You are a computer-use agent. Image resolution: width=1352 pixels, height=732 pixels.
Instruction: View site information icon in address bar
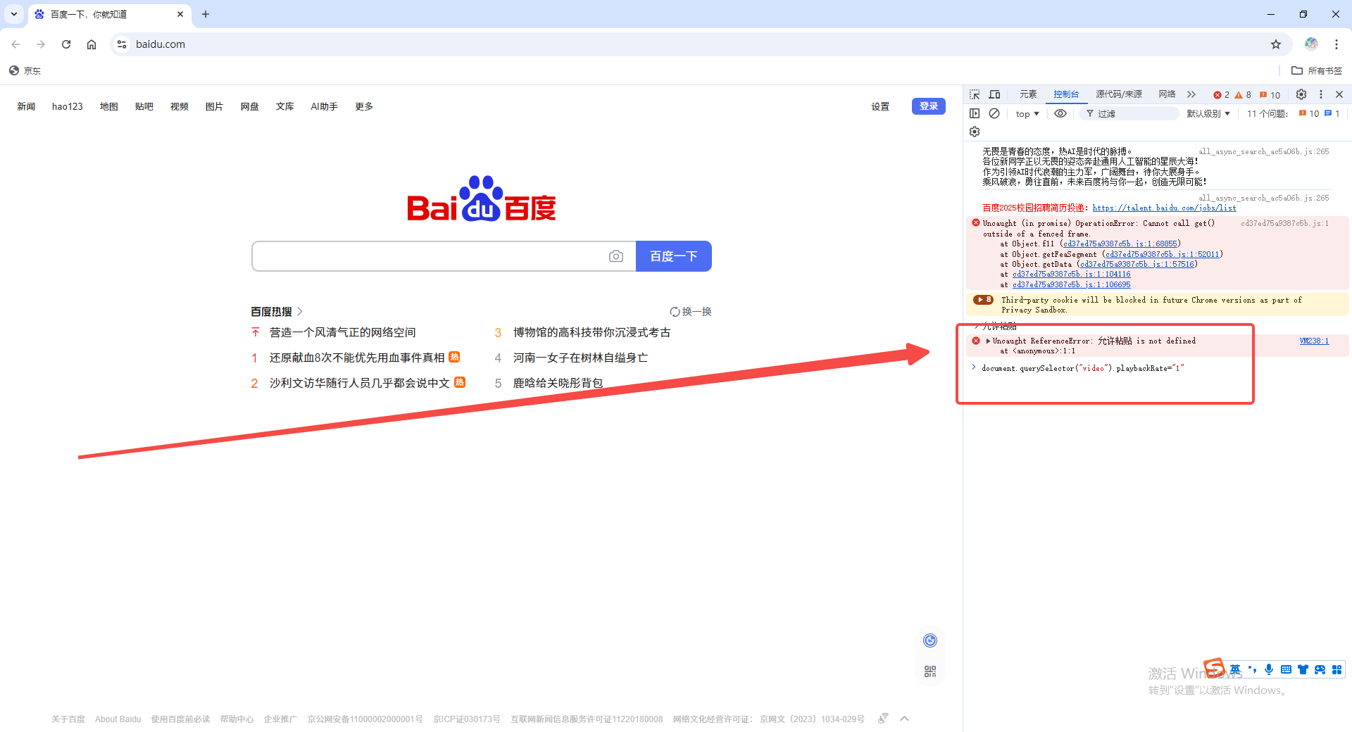122,44
